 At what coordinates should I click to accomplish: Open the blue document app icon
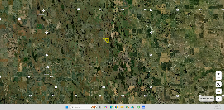[144, 107]
